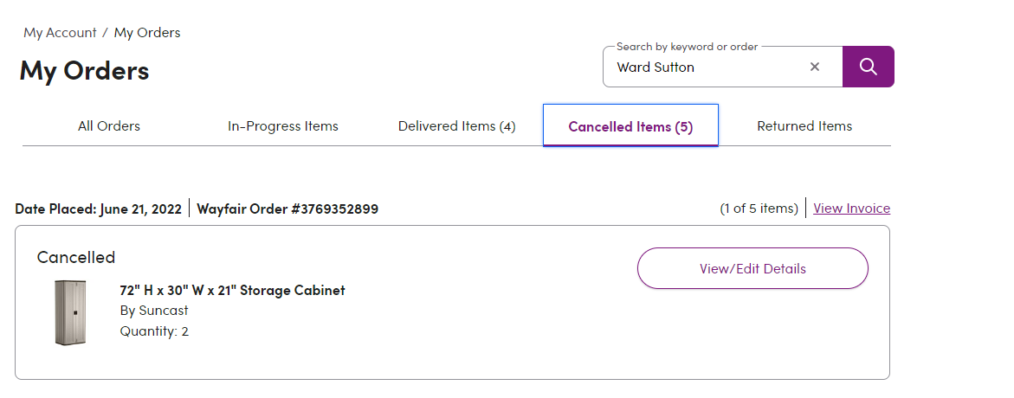Click the My Orders page heading
The height and width of the screenshot is (398, 1014).
tap(84, 70)
